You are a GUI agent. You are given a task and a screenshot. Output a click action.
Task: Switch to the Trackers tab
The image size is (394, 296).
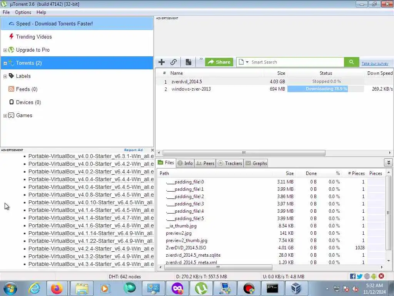(230, 163)
